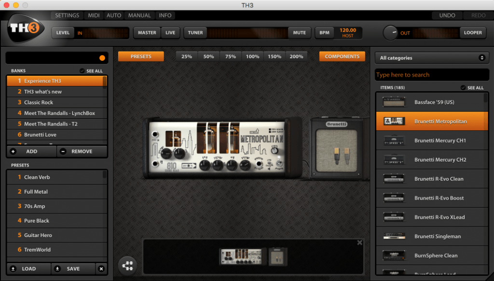Screen dimensions: 494x281
Task: Select preset Full Metal
Action: [55, 191]
